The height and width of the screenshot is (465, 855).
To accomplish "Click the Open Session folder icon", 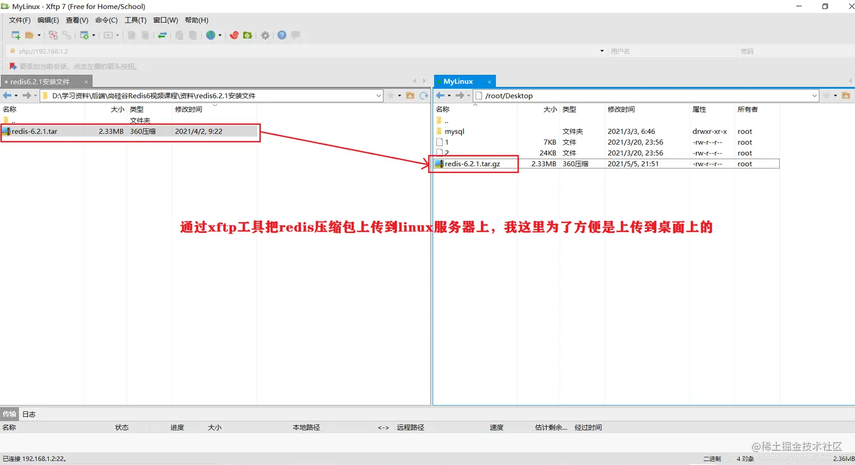I will click(29, 35).
